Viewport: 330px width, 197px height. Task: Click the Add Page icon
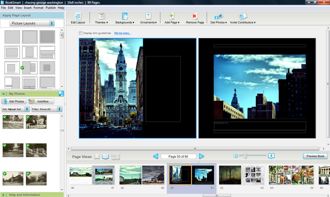point(171,16)
